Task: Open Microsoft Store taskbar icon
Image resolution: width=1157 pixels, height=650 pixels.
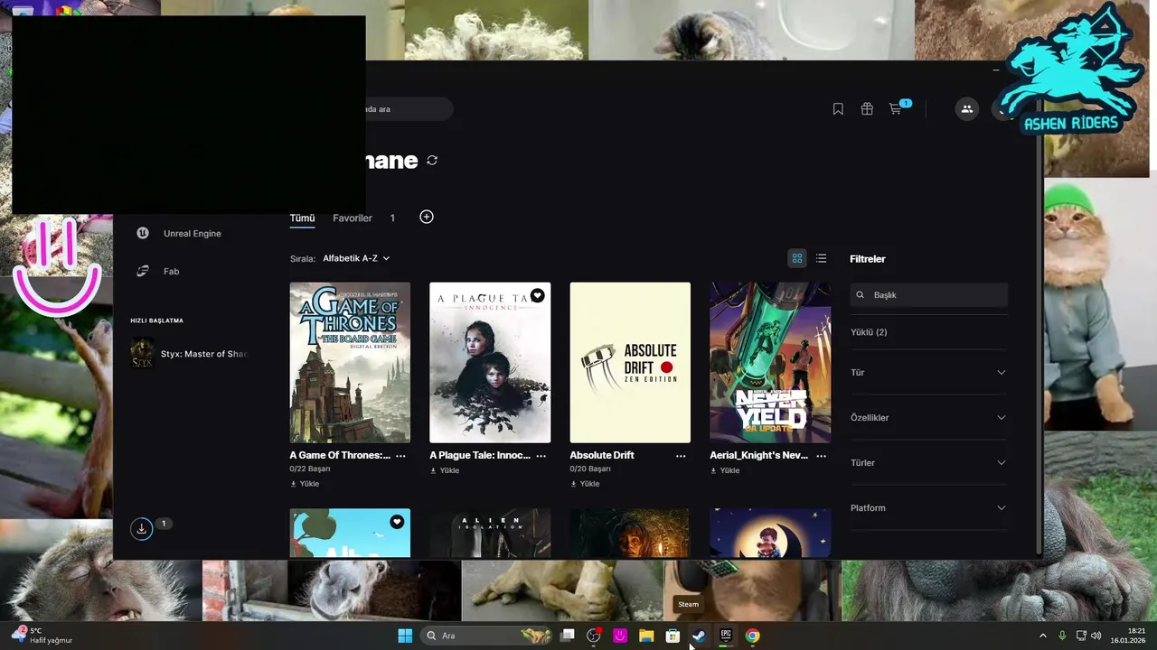Action: tap(673, 636)
